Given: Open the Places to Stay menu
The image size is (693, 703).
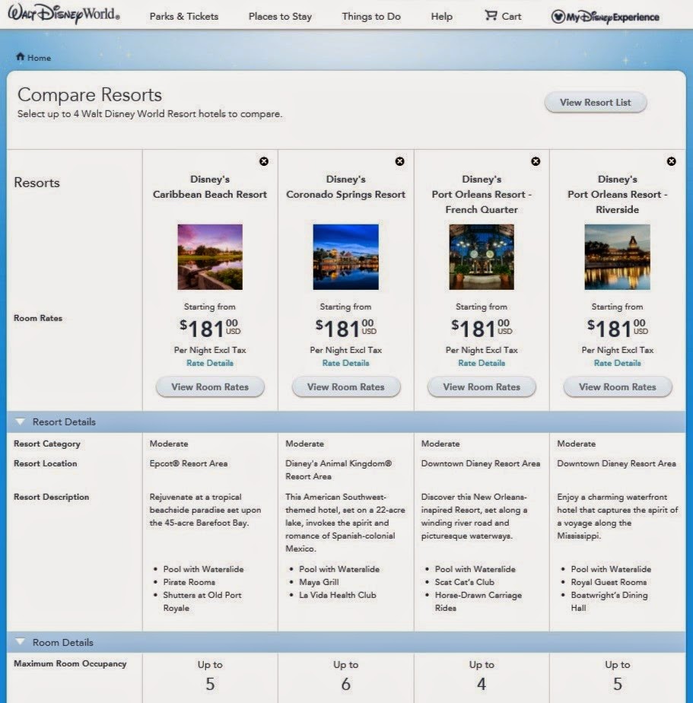Looking at the screenshot, I should click(280, 16).
